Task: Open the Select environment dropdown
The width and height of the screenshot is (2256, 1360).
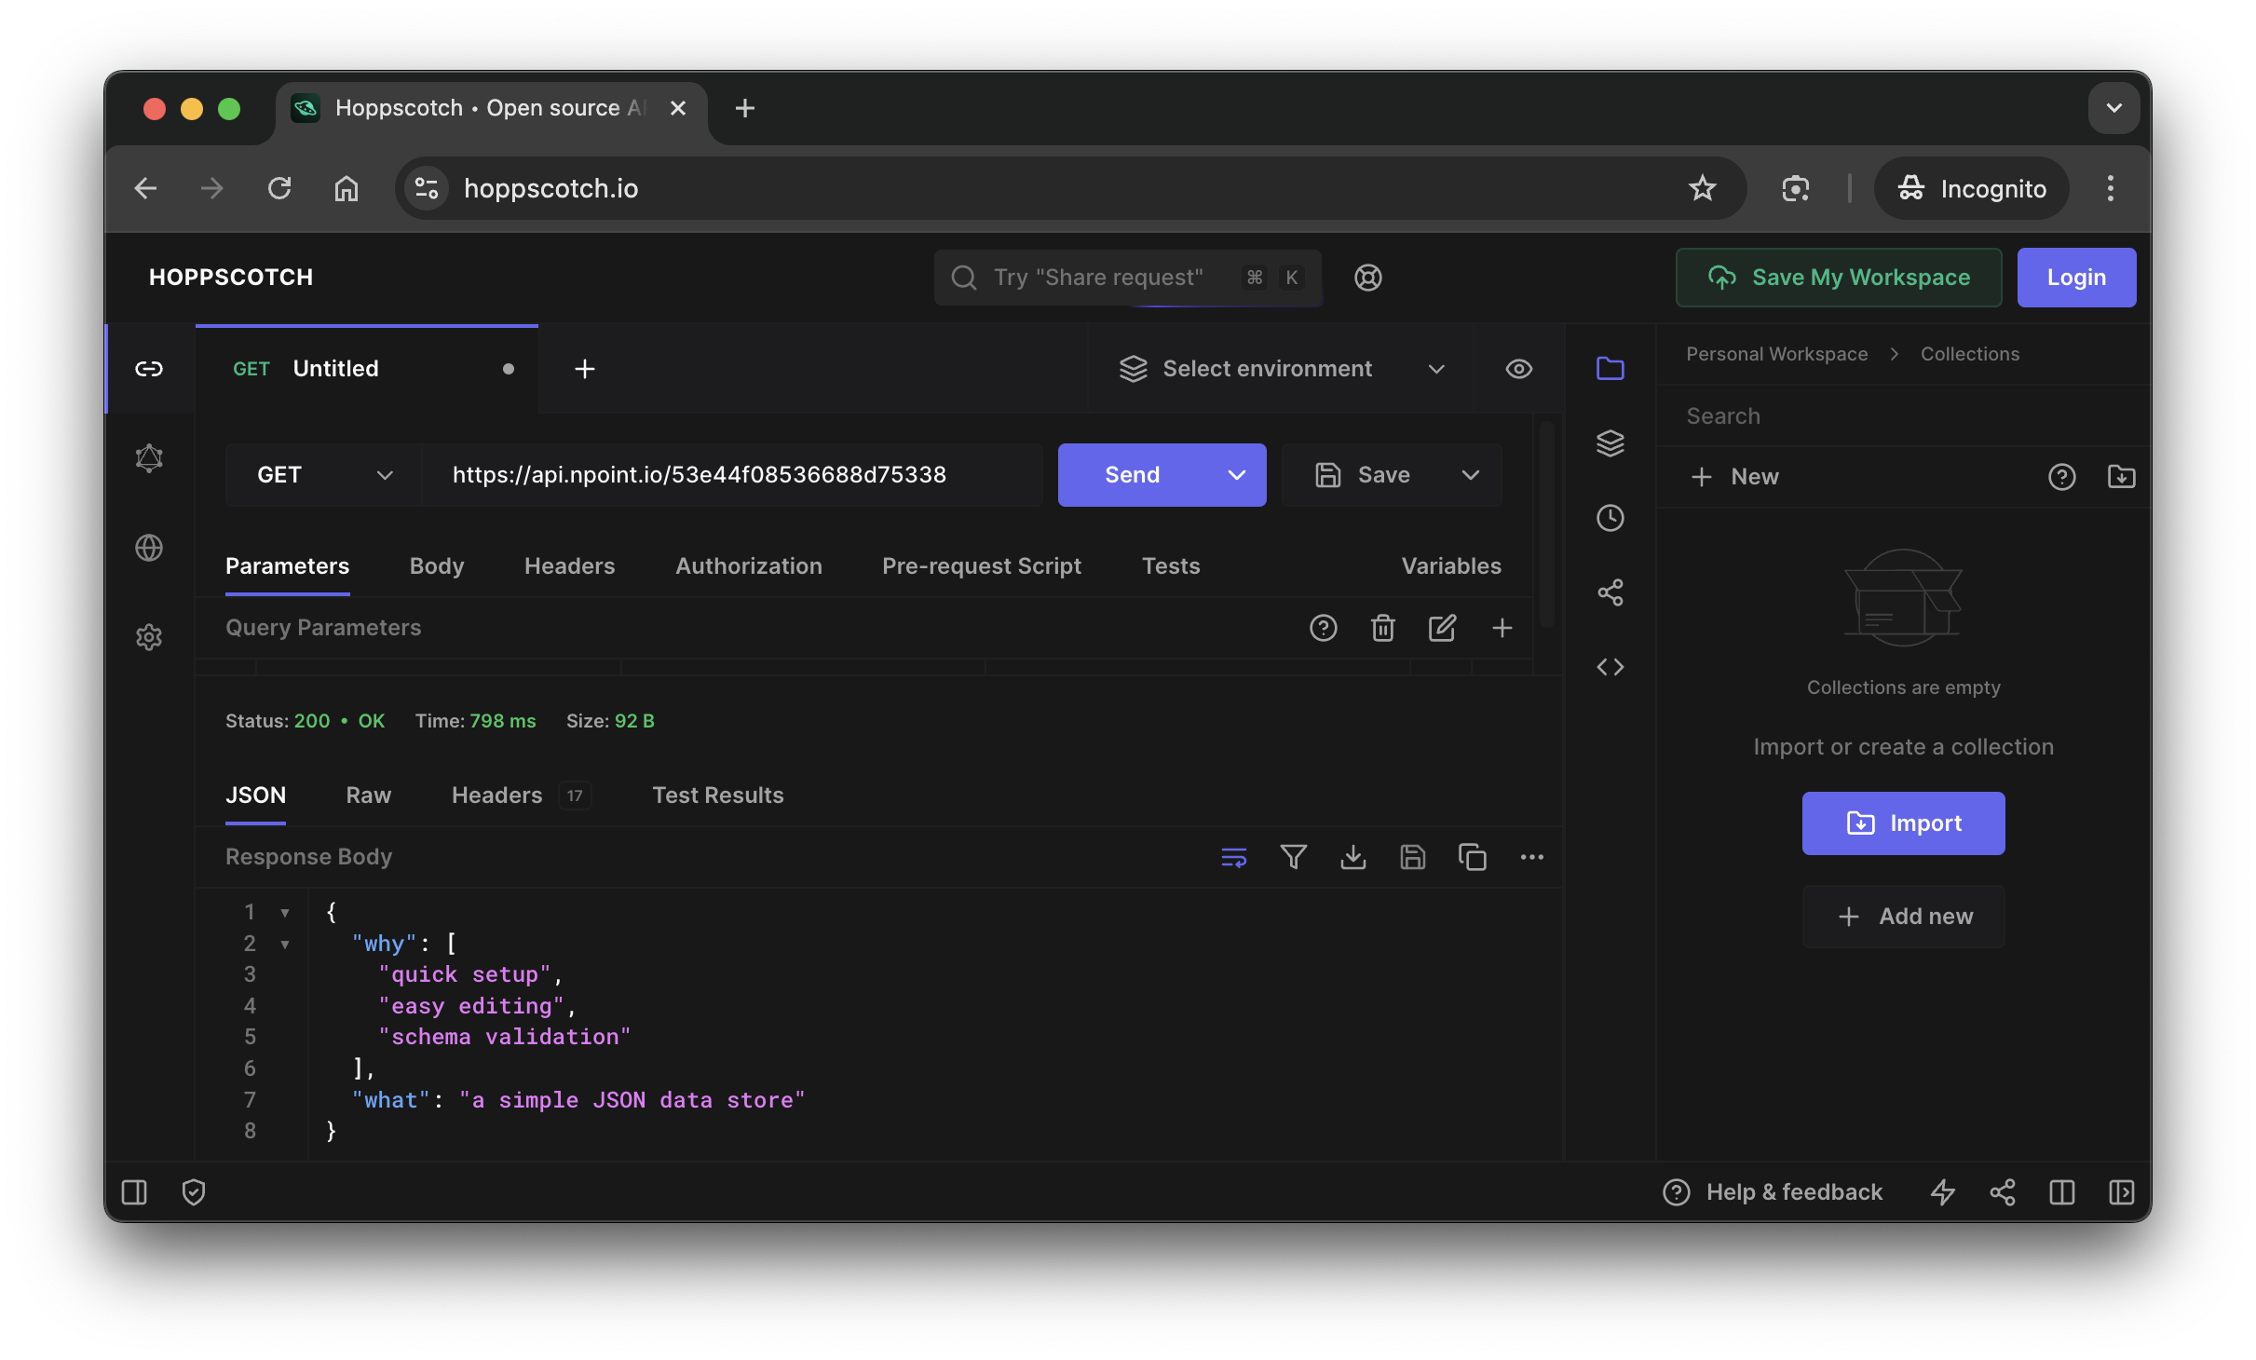Action: coord(1282,369)
